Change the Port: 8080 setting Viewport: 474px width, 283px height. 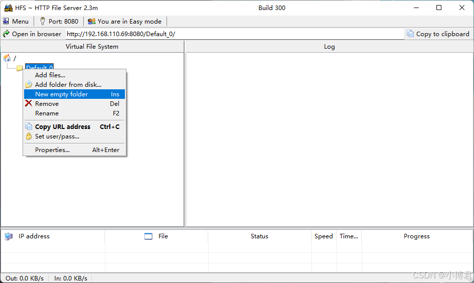59,21
